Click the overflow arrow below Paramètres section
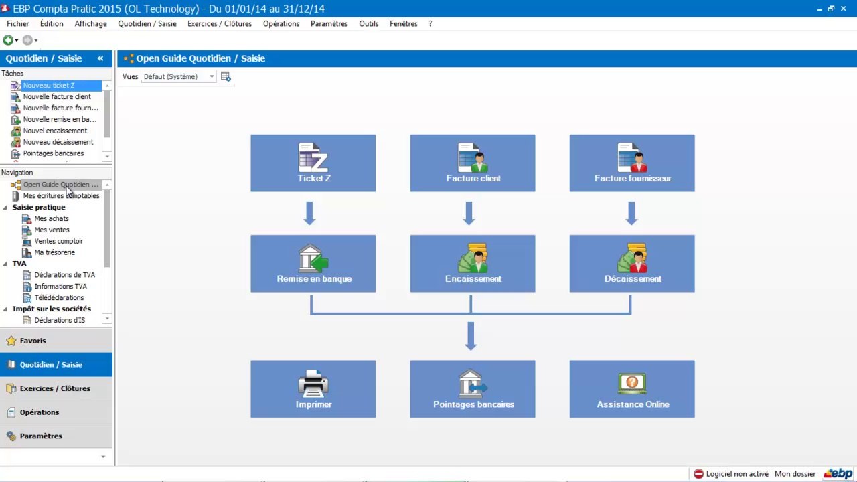857x482 pixels. [x=103, y=457]
